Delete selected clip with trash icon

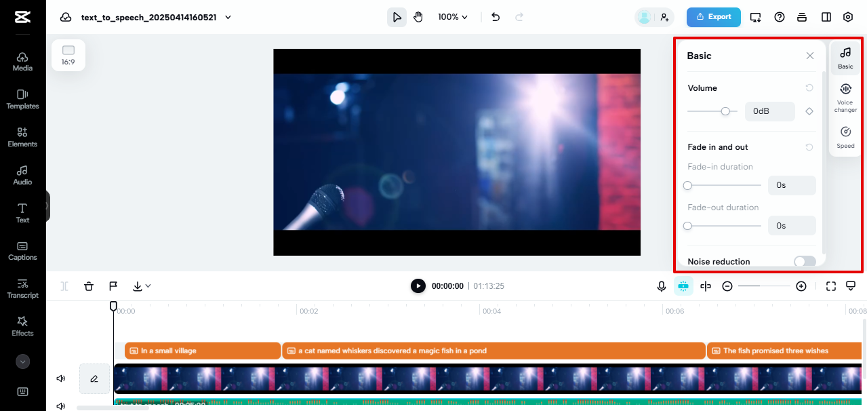click(89, 286)
